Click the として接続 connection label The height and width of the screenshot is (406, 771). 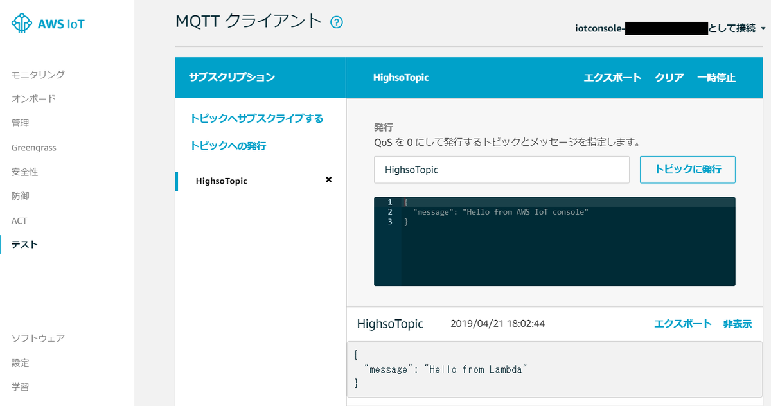coord(732,28)
